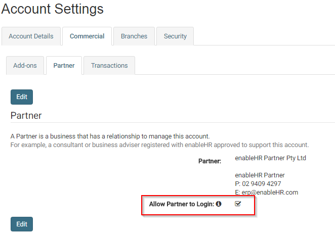
Task: Click the Allow Partner to Login label text
Action: pos(182,204)
